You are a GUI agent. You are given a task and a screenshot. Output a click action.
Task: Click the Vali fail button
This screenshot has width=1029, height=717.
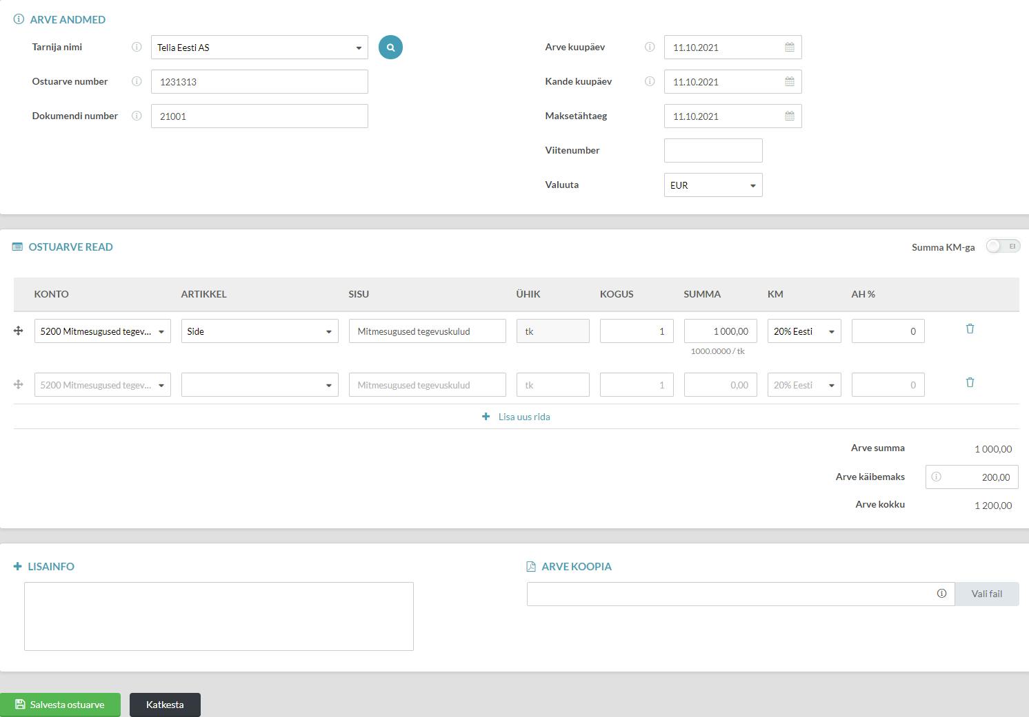point(987,594)
